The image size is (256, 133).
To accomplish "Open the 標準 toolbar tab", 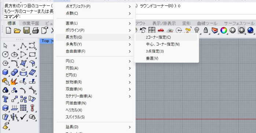I will point(12,23).
